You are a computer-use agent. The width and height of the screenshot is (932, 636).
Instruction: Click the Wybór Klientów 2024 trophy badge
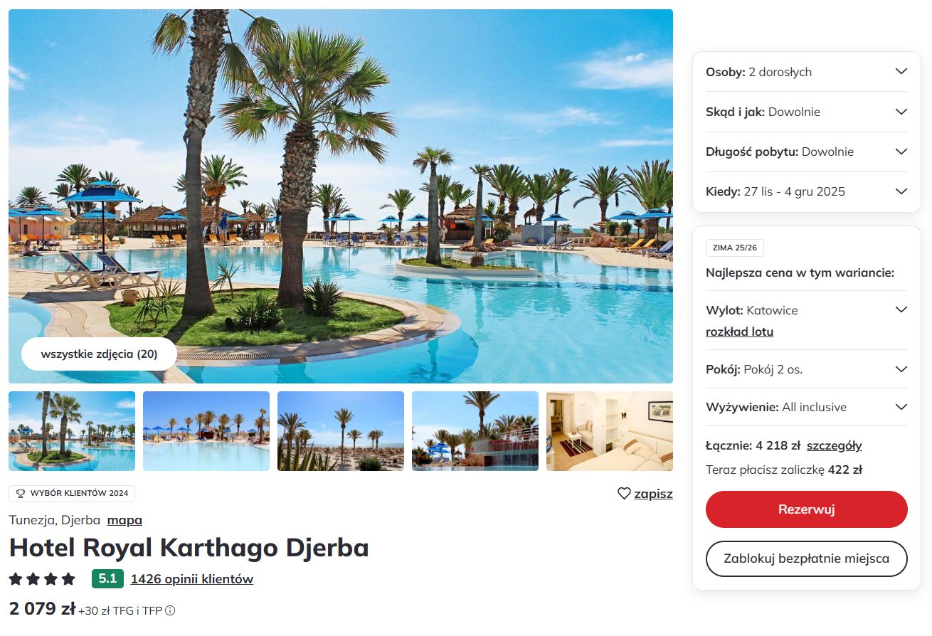pyautogui.click(x=72, y=494)
